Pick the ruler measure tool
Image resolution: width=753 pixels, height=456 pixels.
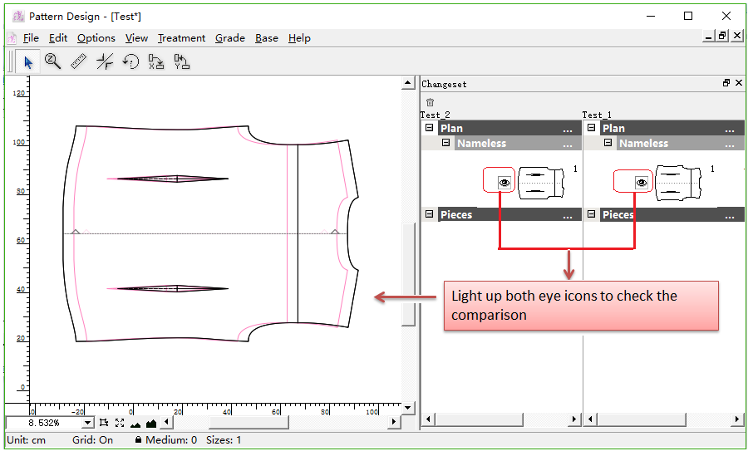pyautogui.click(x=79, y=61)
